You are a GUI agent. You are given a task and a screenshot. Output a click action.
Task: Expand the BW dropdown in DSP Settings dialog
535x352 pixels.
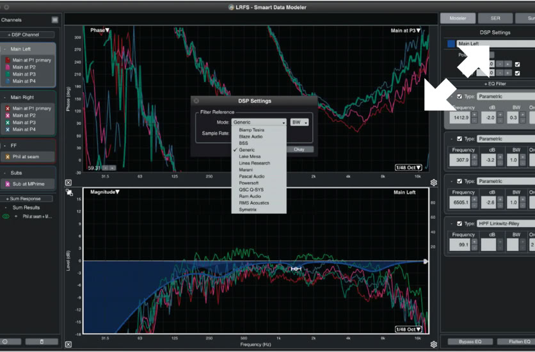[x=299, y=122]
